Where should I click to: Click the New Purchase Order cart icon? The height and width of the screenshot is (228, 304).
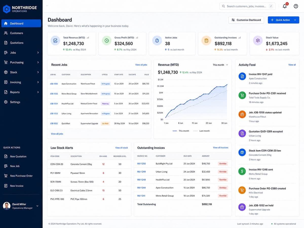pyautogui.click(x=6, y=176)
